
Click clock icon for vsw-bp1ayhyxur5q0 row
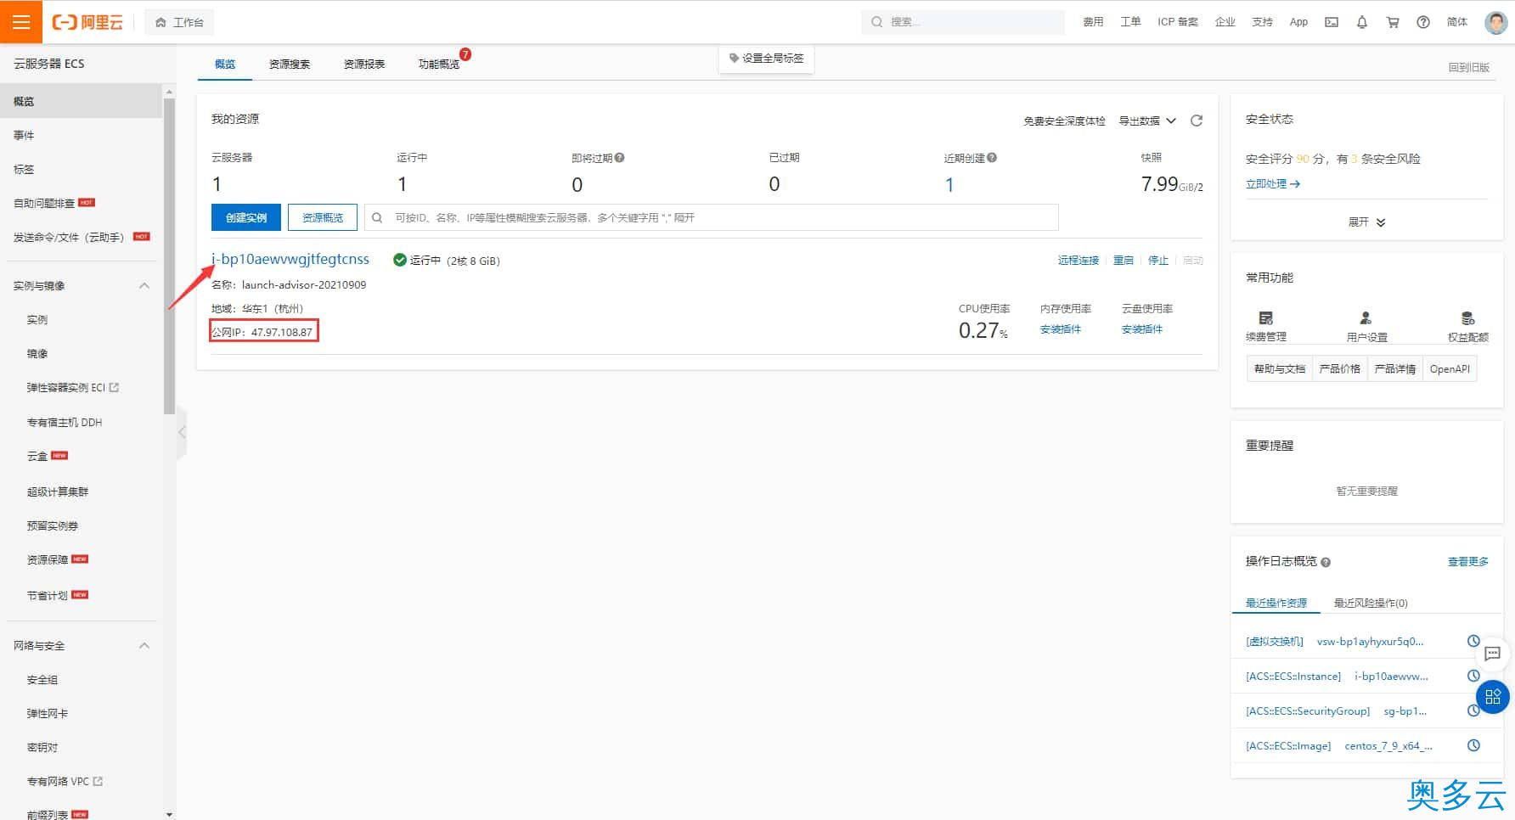pyautogui.click(x=1474, y=642)
